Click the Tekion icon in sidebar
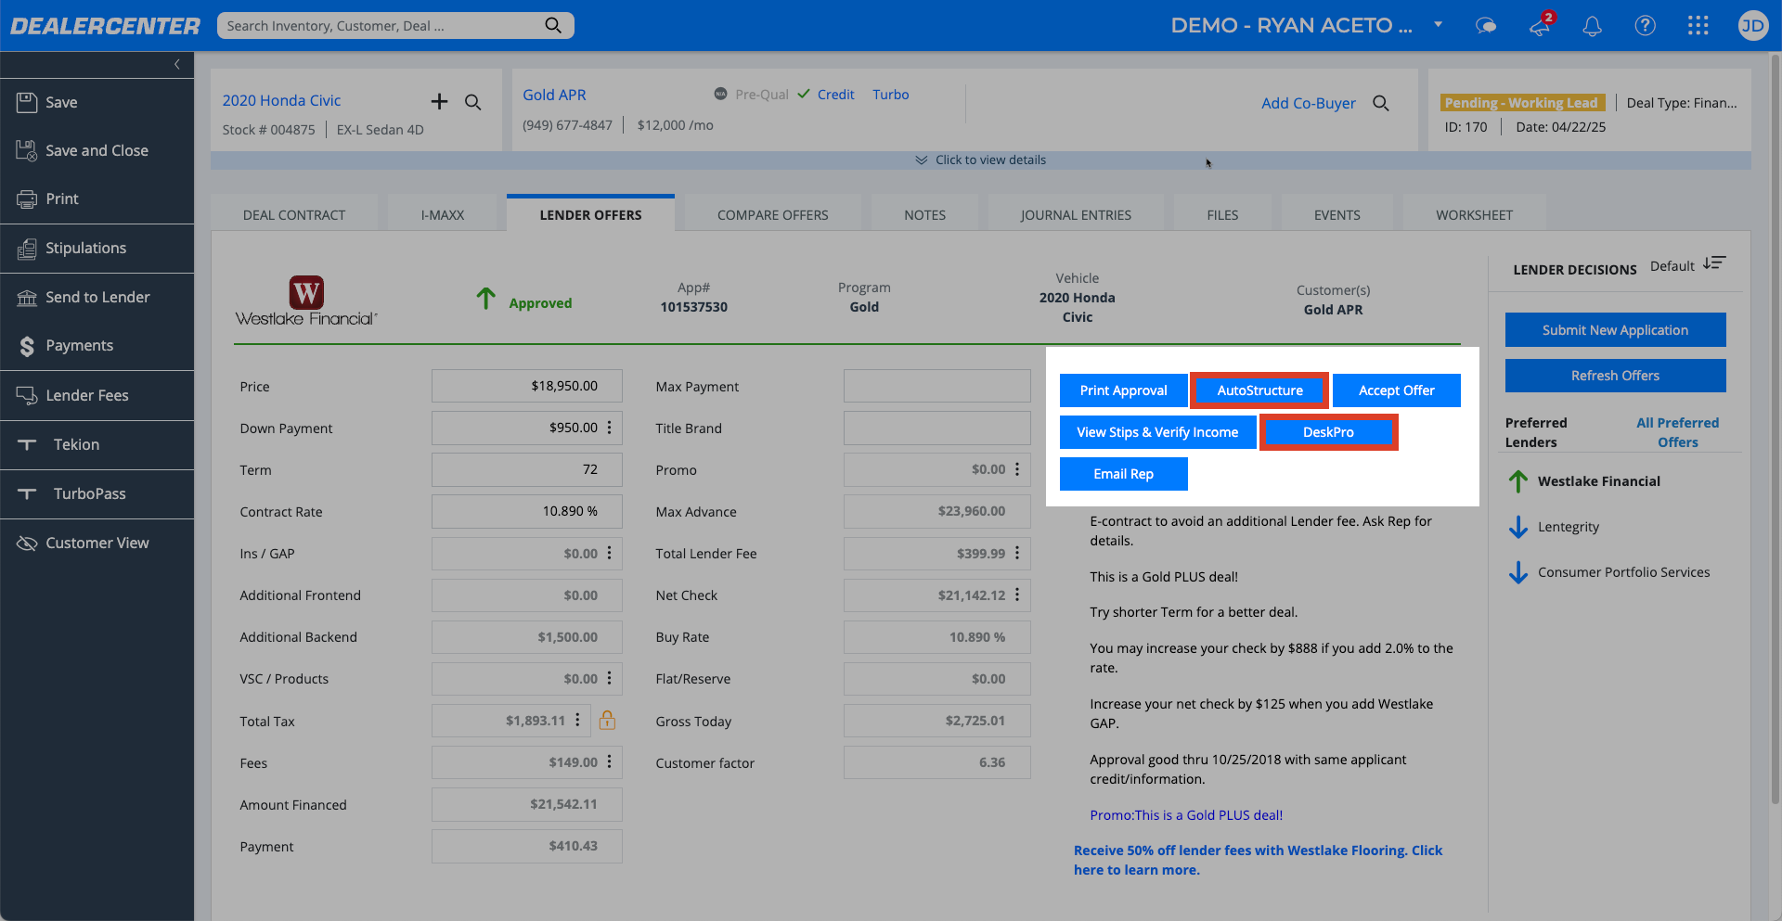 click(27, 444)
